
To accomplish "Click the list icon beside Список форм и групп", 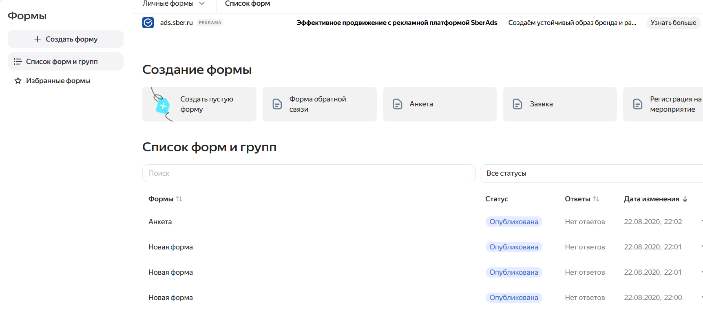I will pyautogui.click(x=18, y=62).
